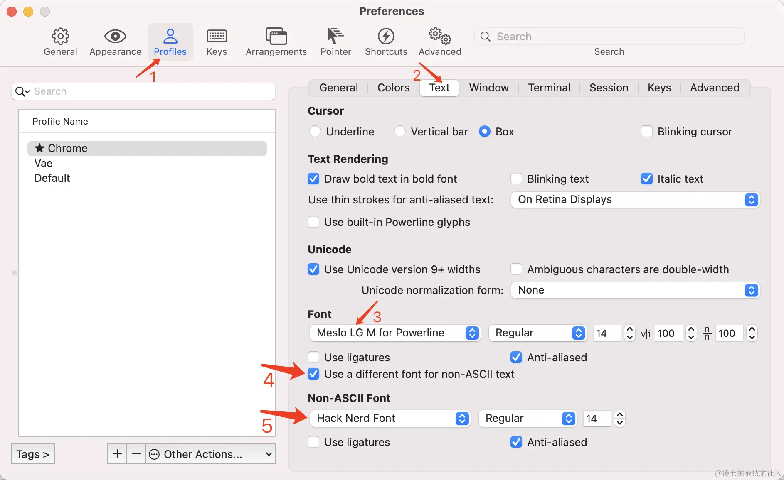Click the profile list Search field
Screen dimensions: 784x480
pyautogui.click(x=150, y=91)
